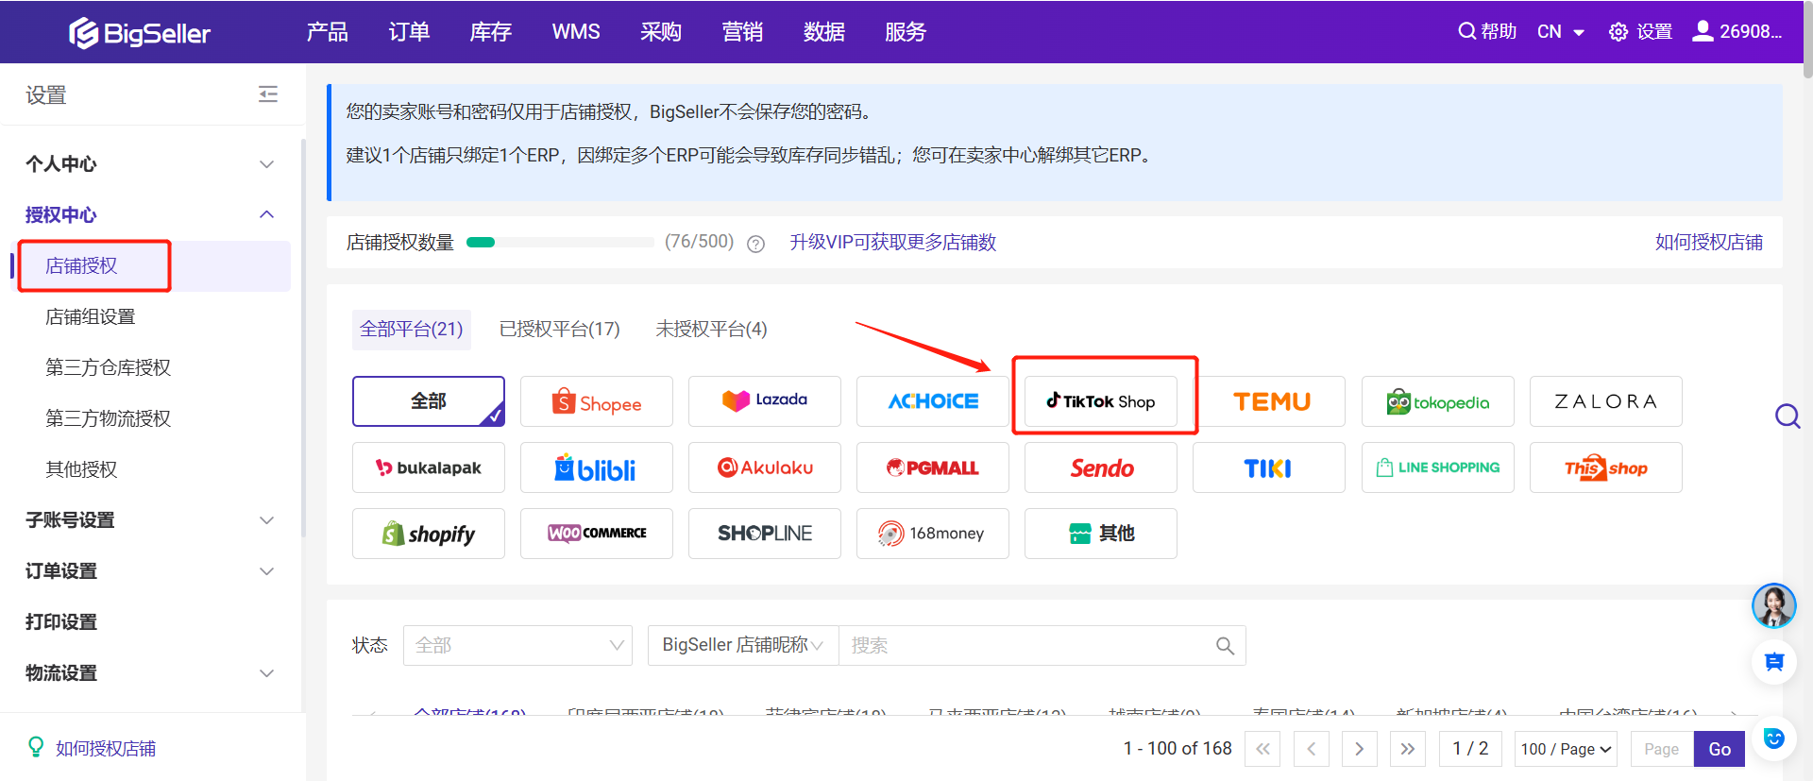Open the 订单 top menu
Viewport: 1813px width, 781px height.
point(409,32)
